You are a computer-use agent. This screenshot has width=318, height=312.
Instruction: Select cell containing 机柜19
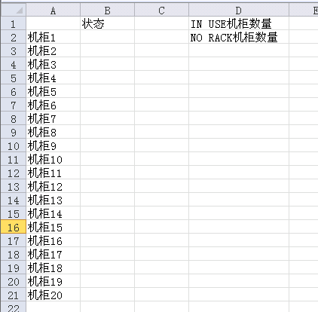tap(53, 281)
